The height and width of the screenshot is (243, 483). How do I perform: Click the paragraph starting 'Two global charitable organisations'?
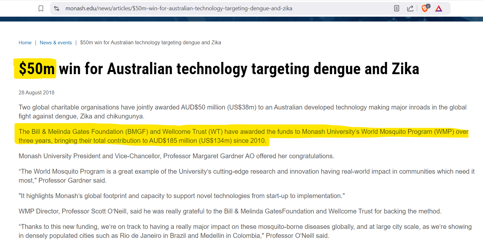[242, 112]
